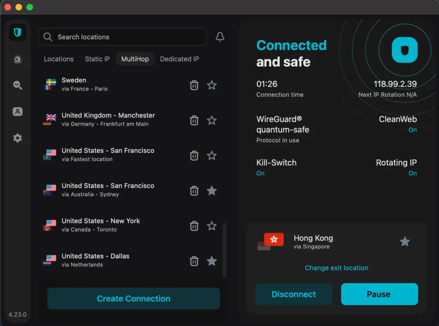The width and height of the screenshot is (439, 326).
Task: Open the Settings gear in sidebar
Action: coord(18,138)
